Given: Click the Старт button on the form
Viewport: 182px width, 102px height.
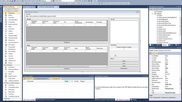Looking at the screenshot, I should click(x=124, y=61).
